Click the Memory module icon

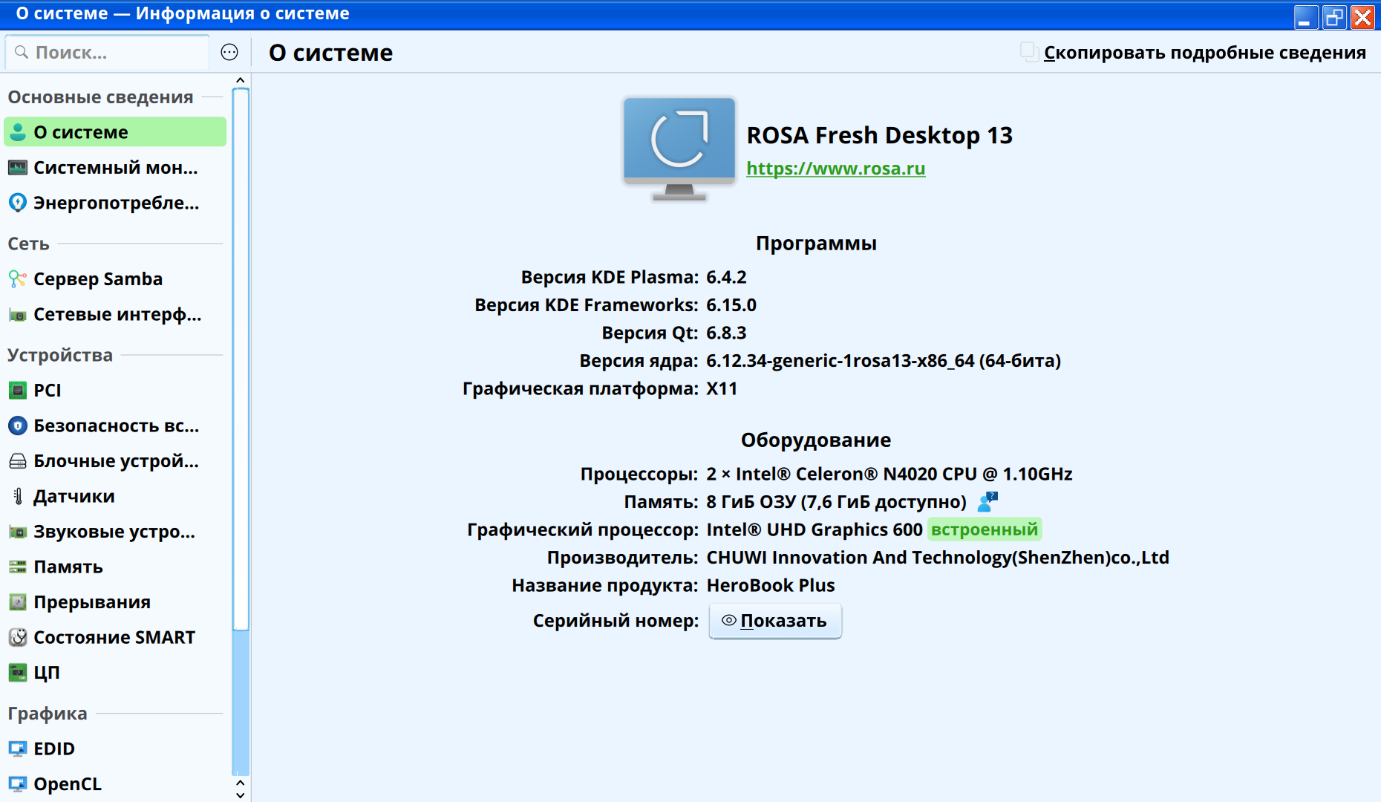(18, 567)
